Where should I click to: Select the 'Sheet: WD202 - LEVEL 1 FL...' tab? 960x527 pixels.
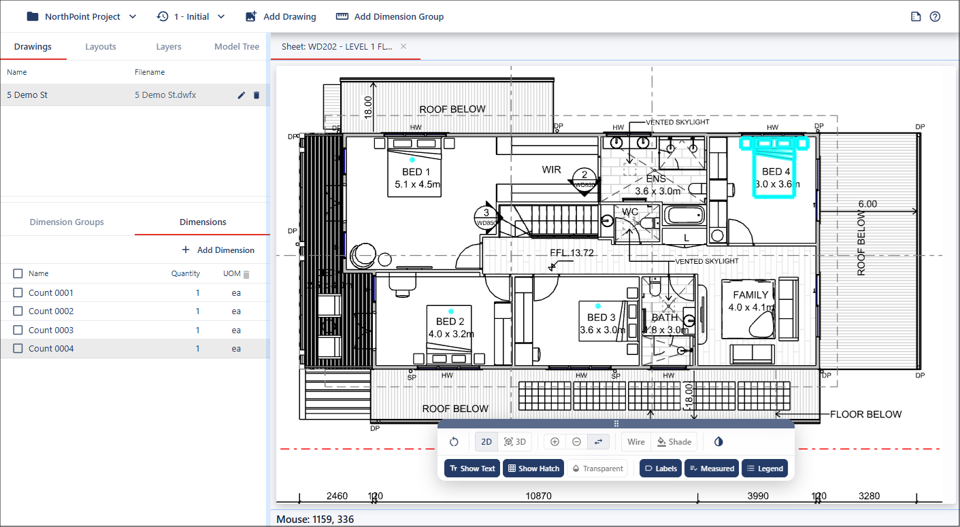pos(337,47)
